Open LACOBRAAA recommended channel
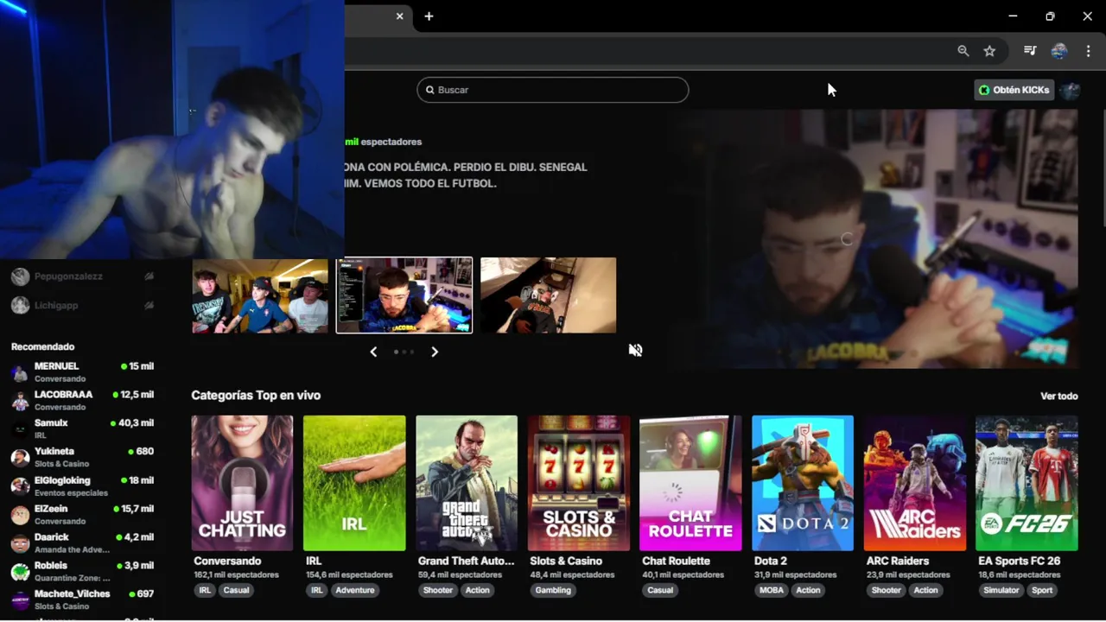 82,401
